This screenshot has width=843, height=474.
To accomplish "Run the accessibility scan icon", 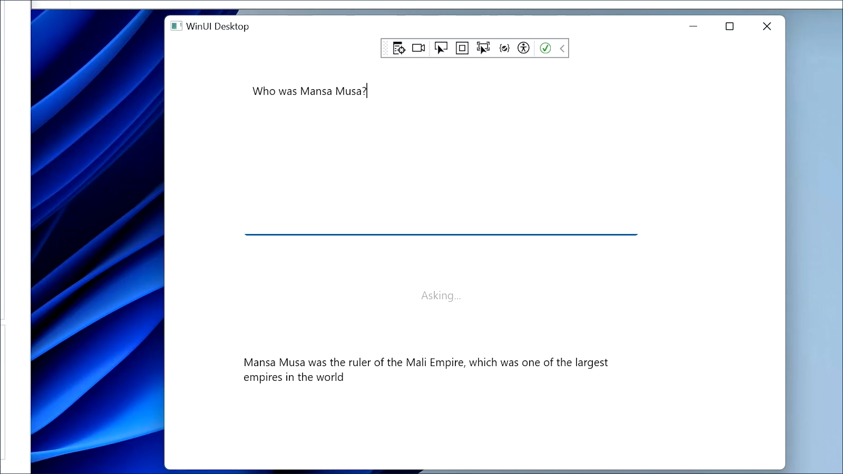I will (523, 48).
